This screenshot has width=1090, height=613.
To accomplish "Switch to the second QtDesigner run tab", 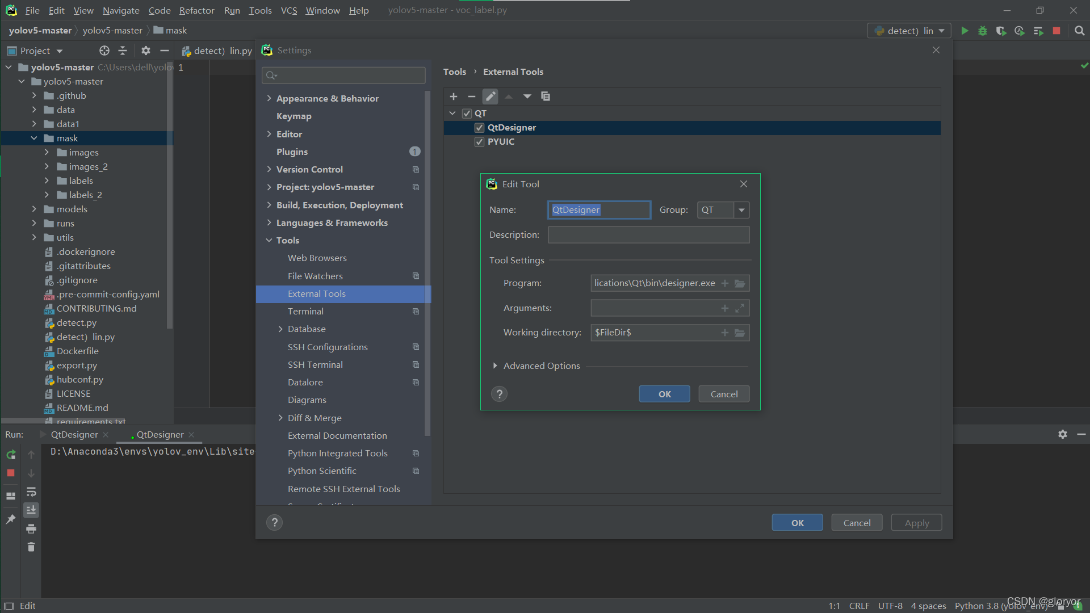I will click(160, 434).
